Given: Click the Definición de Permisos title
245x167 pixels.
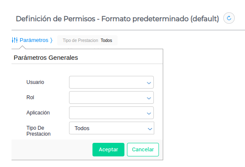Looking at the screenshot, I should tap(118, 19).
